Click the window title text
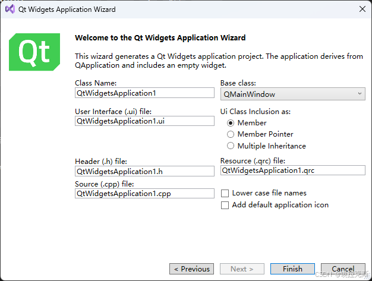Viewport: 372px width, 281px height. point(67,10)
